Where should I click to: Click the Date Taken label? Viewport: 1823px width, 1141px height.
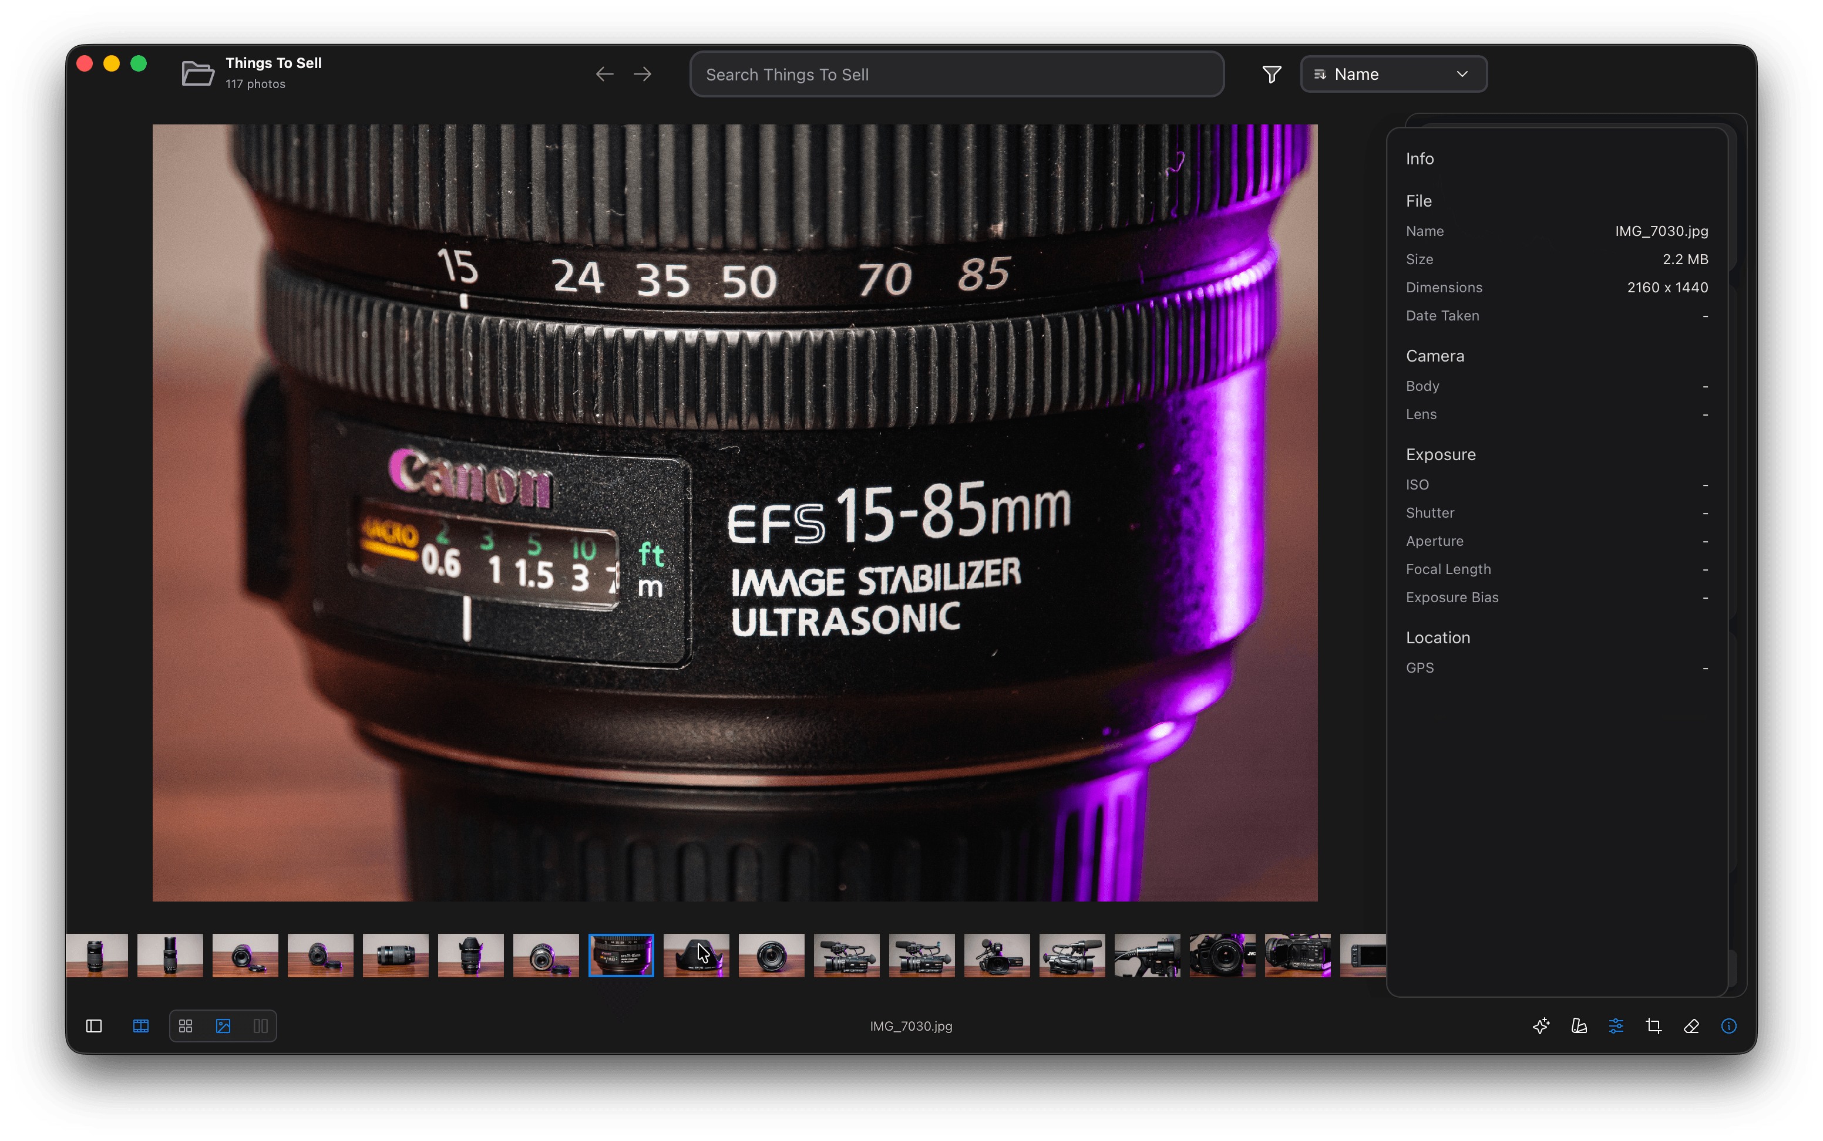pos(1442,315)
